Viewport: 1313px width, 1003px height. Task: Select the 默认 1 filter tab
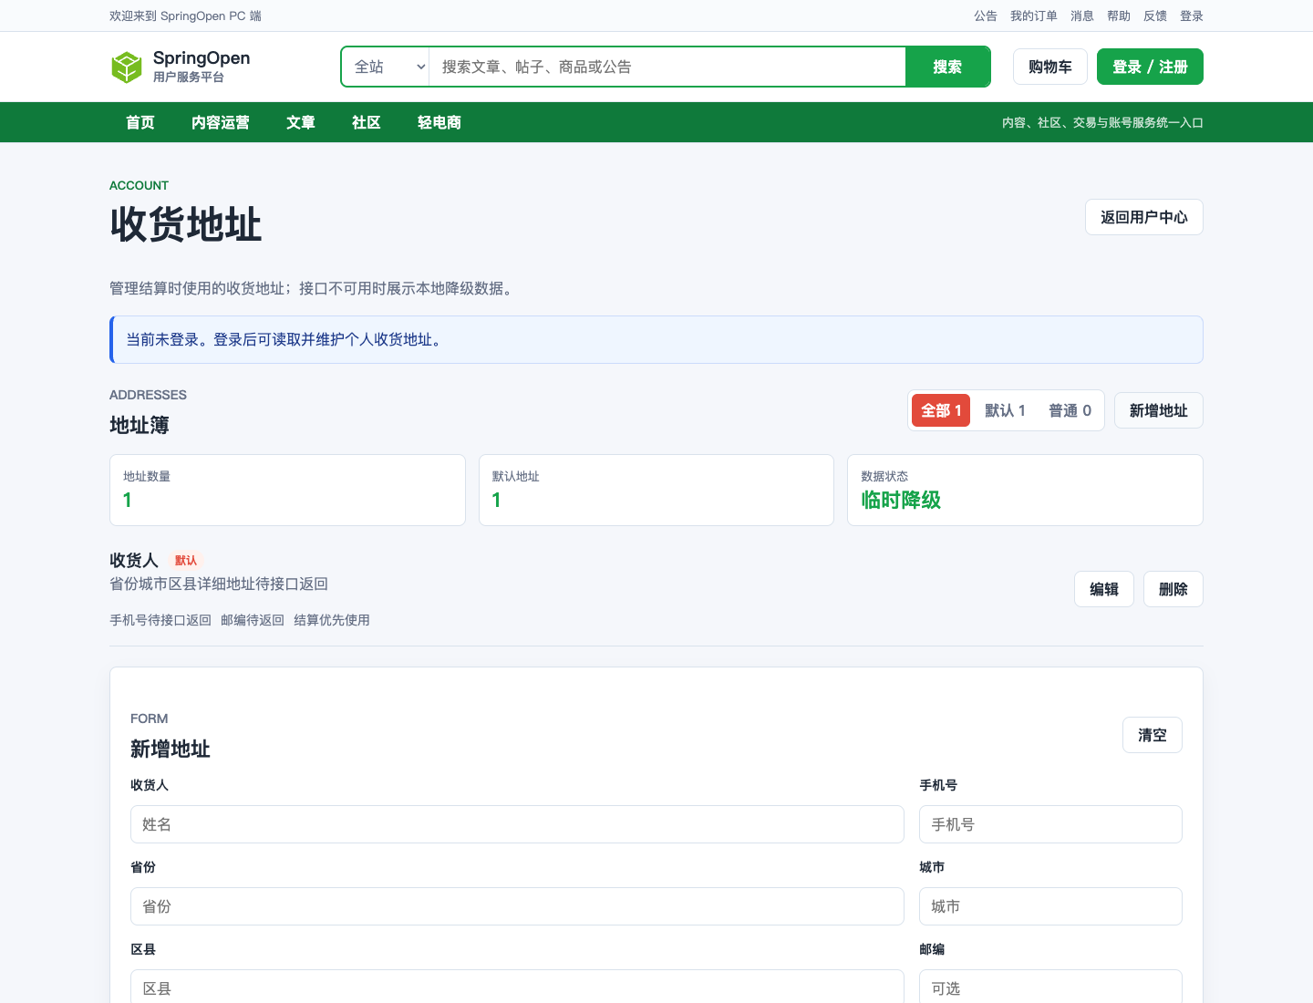pyautogui.click(x=1005, y=410)
